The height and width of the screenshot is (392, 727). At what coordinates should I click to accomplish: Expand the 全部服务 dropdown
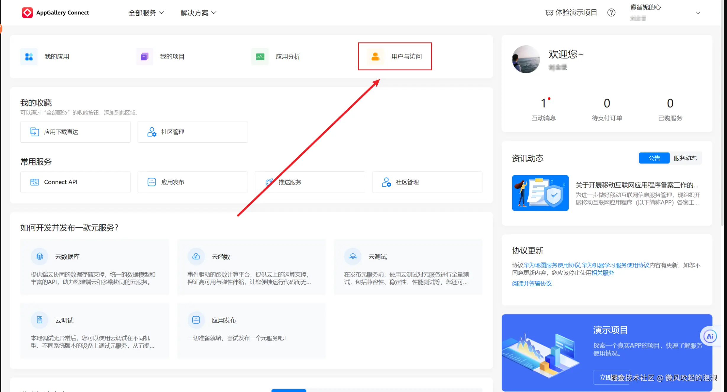point(146,13)
